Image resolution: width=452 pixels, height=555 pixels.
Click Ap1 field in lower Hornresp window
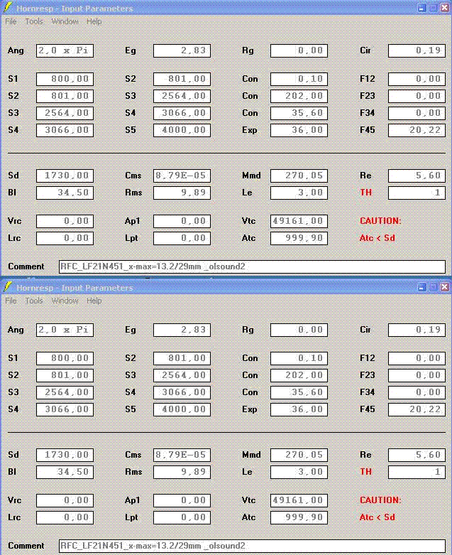[182, 500]
